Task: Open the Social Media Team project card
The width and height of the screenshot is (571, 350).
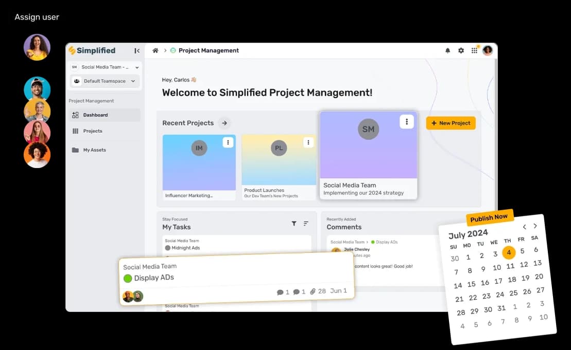Action: pyautogui.click(x=368, y=155)
